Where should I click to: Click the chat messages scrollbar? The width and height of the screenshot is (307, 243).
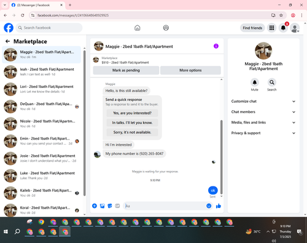click(221, 157)
